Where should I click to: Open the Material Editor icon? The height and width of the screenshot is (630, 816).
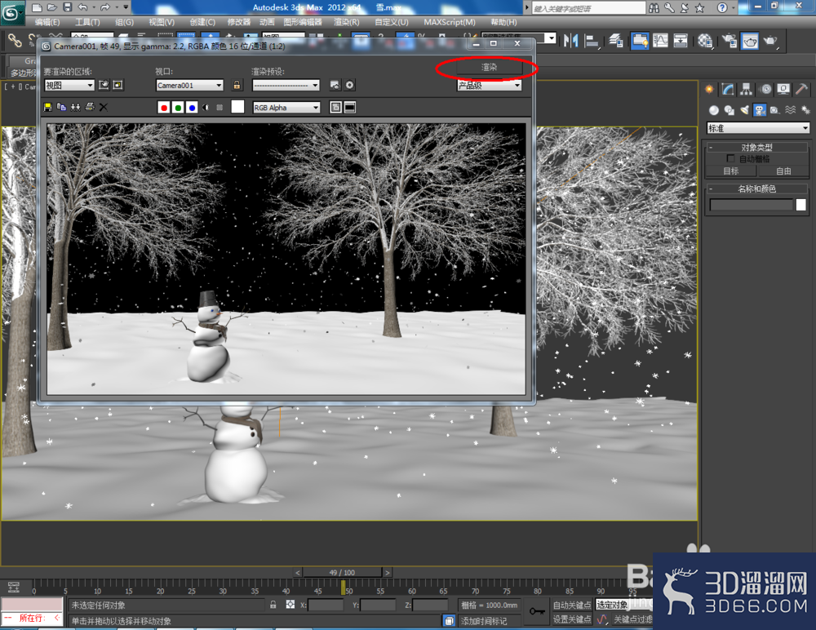pyautogui.click(x=705, y=41)
